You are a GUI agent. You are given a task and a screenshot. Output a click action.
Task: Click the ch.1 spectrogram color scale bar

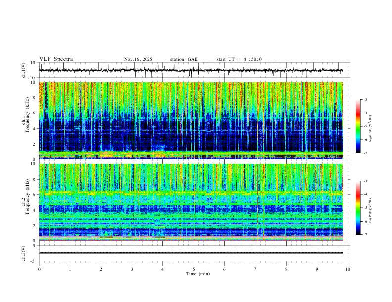coord(358,126)
